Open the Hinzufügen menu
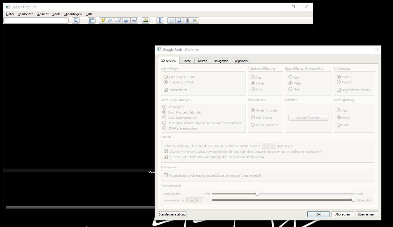The image size is (393, 227). tap(73, 14)
